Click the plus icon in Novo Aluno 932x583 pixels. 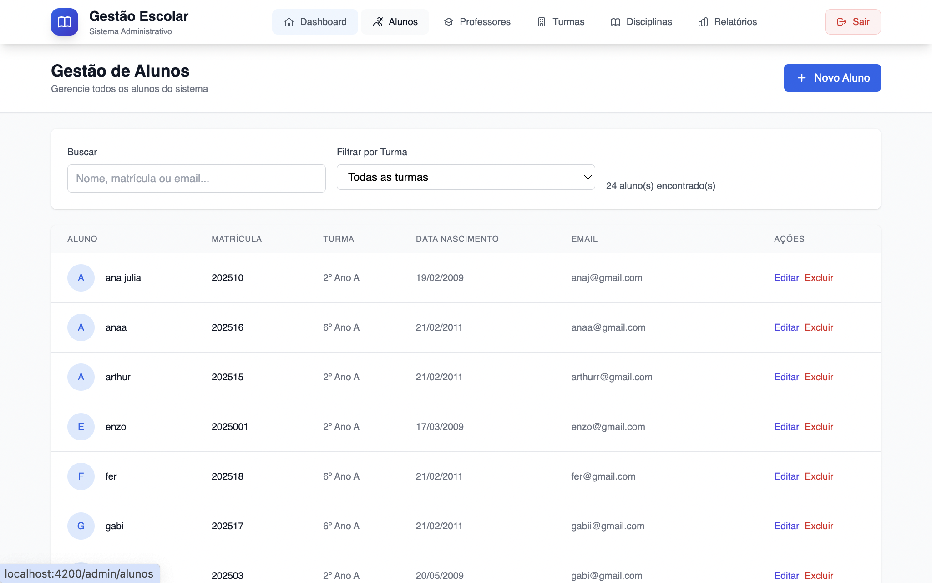[802, 78]
